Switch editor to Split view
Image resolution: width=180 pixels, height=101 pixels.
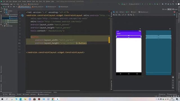(169, 9)
